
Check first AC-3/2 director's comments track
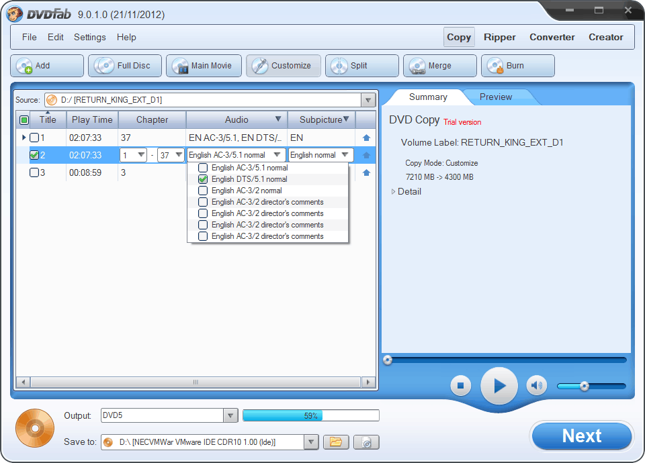pos(203,202)
